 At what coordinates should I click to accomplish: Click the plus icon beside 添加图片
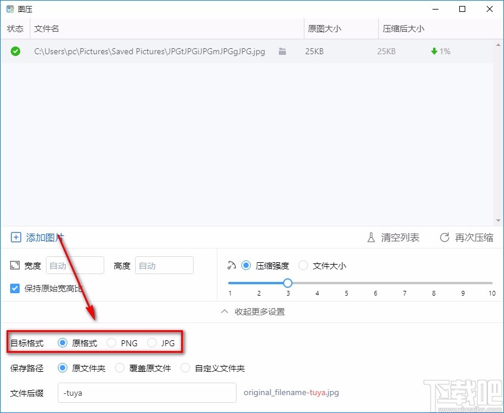click(x=16, y=237)
